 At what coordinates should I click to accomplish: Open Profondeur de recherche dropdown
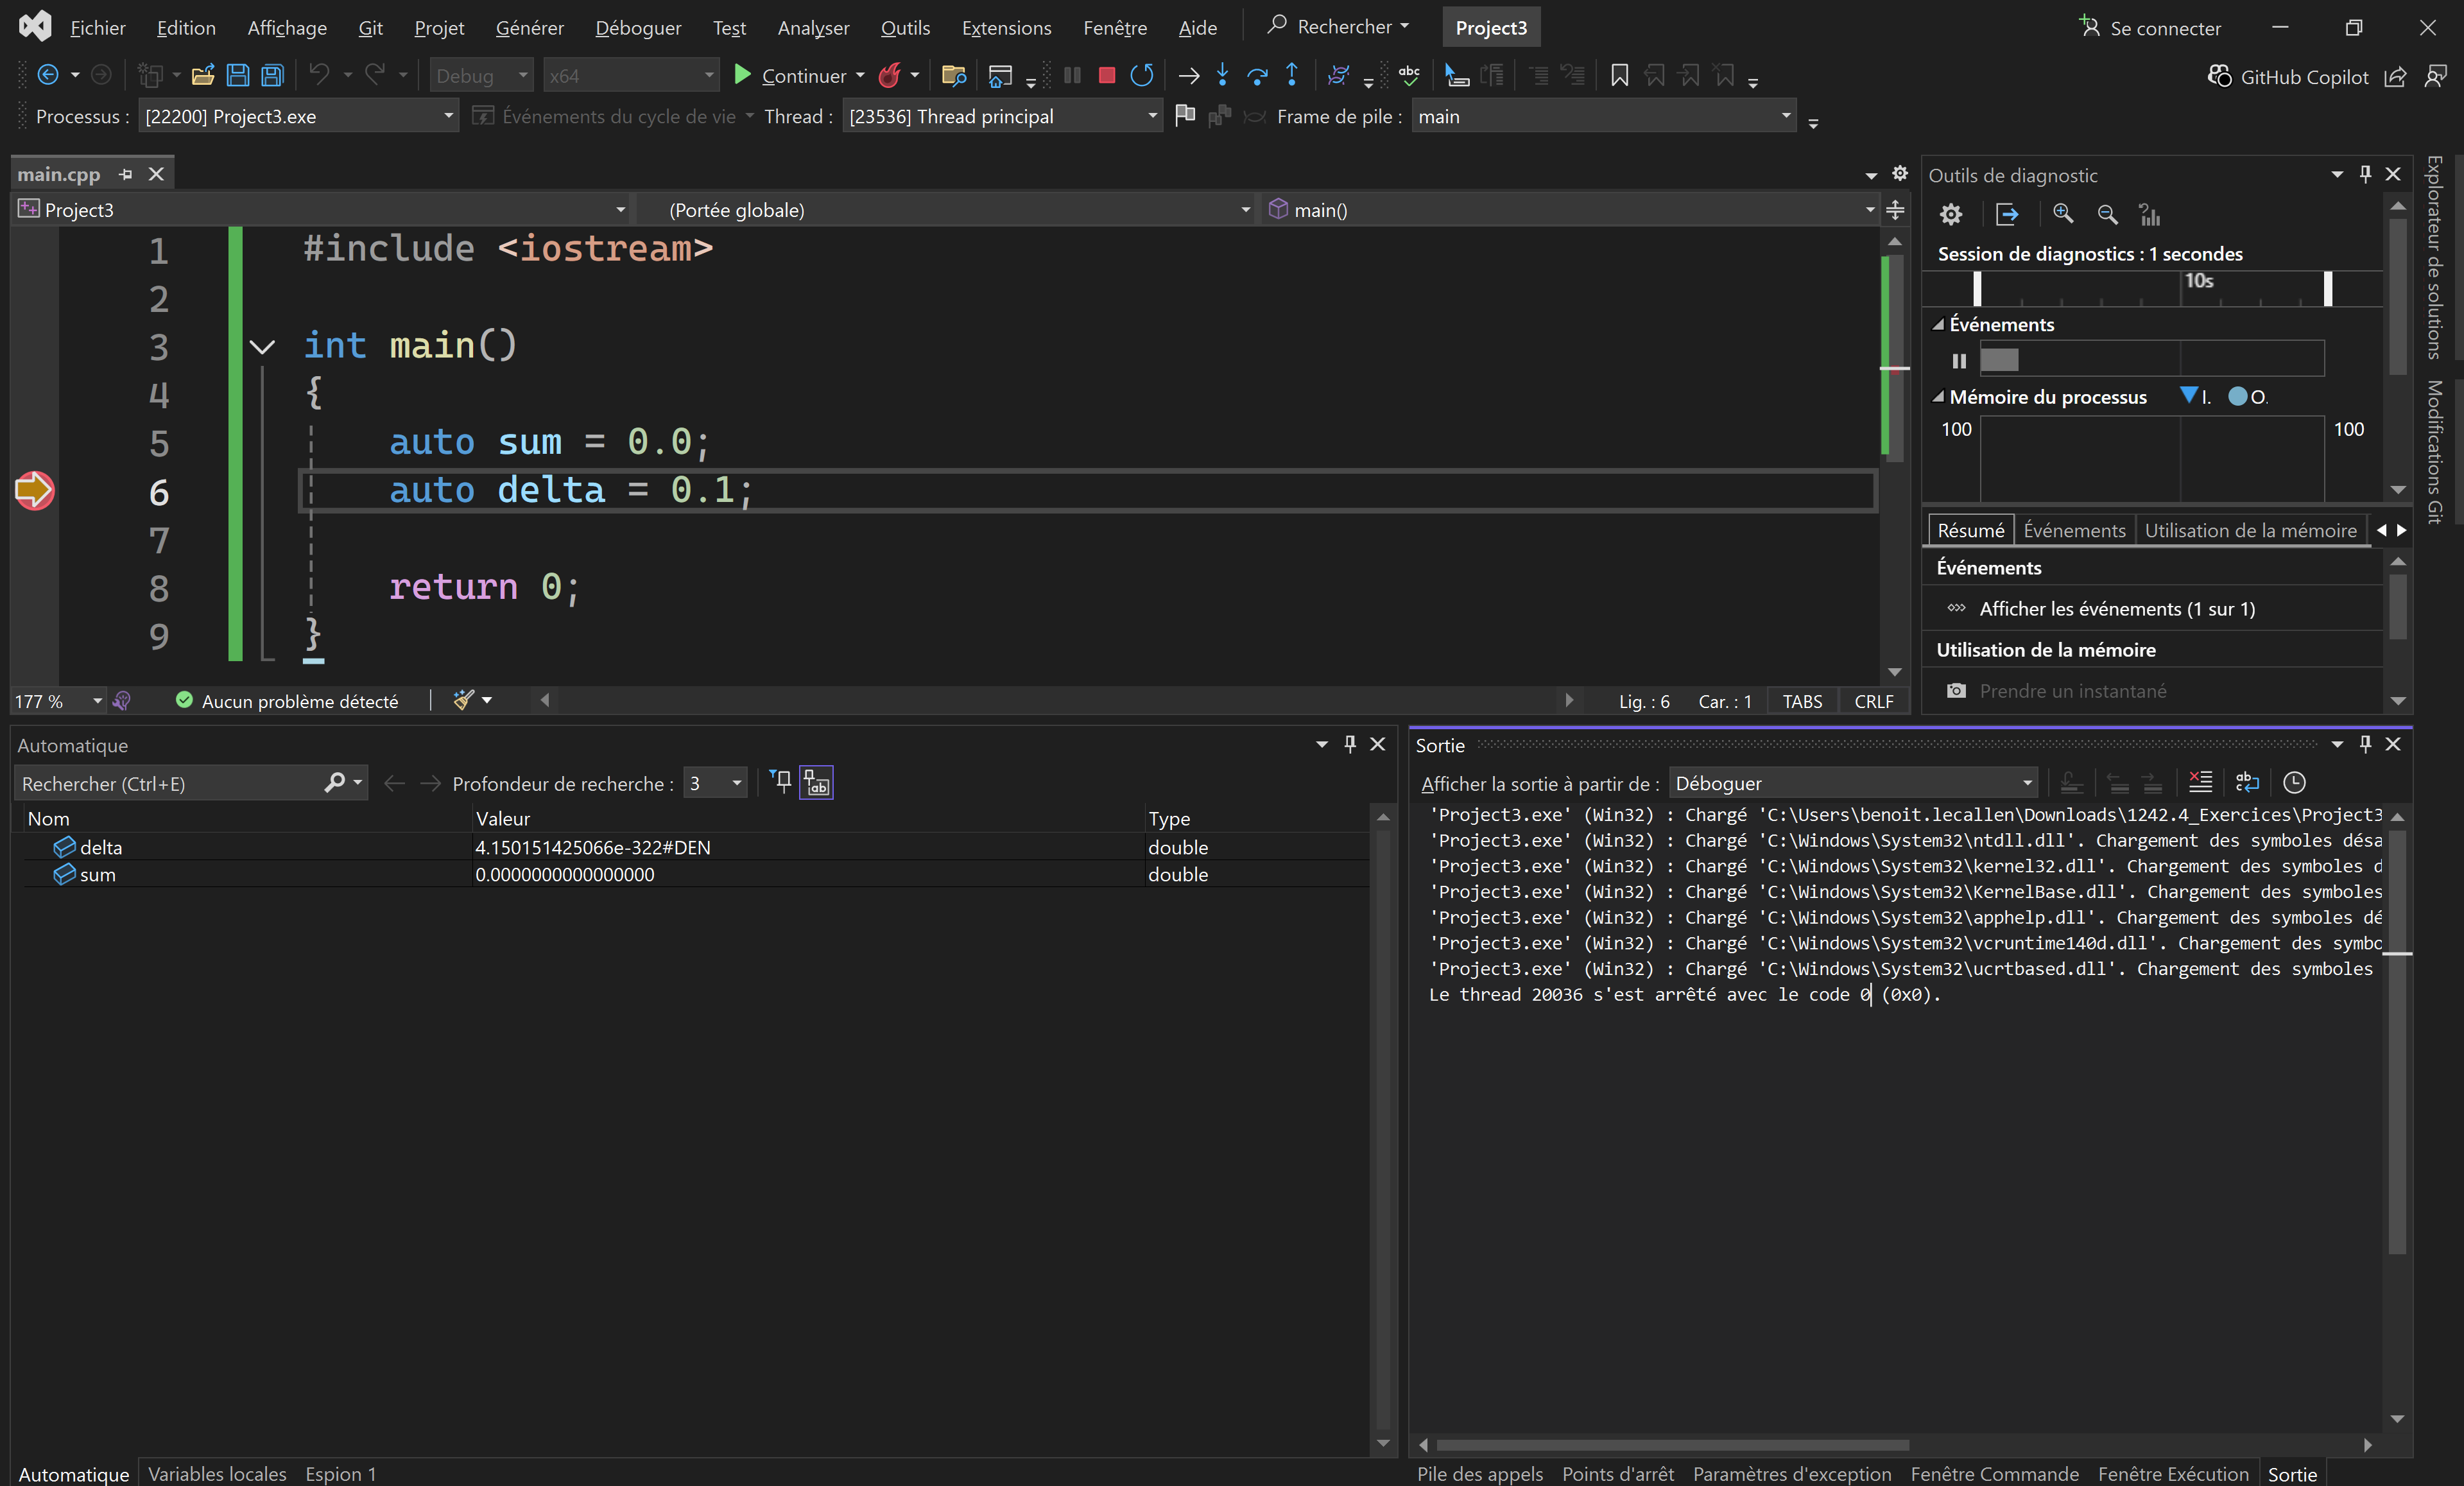coord(736,784)
